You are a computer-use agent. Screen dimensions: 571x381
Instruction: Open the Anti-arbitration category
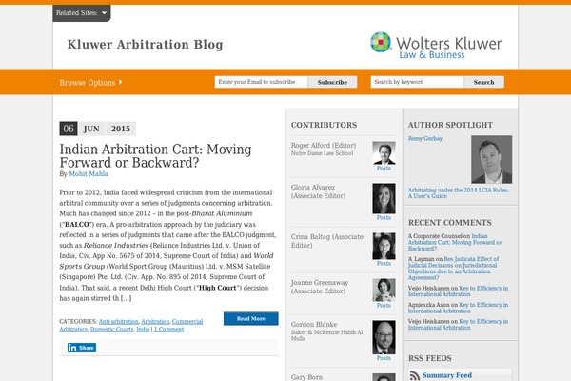pos(118,322)
